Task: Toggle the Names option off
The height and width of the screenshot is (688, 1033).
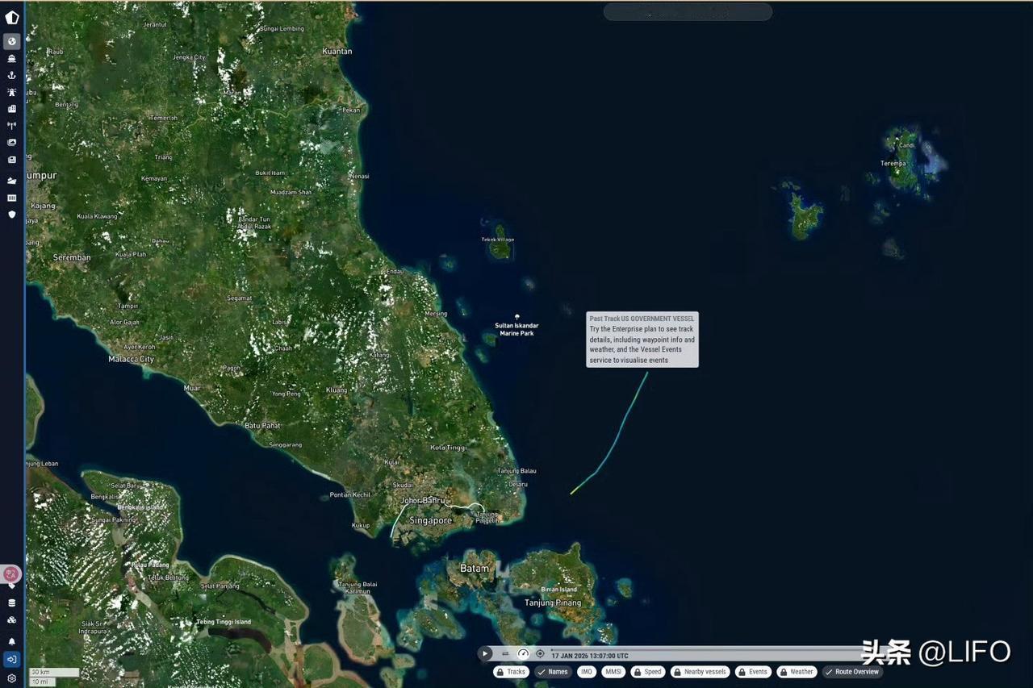Action: (x=553, y=672)
